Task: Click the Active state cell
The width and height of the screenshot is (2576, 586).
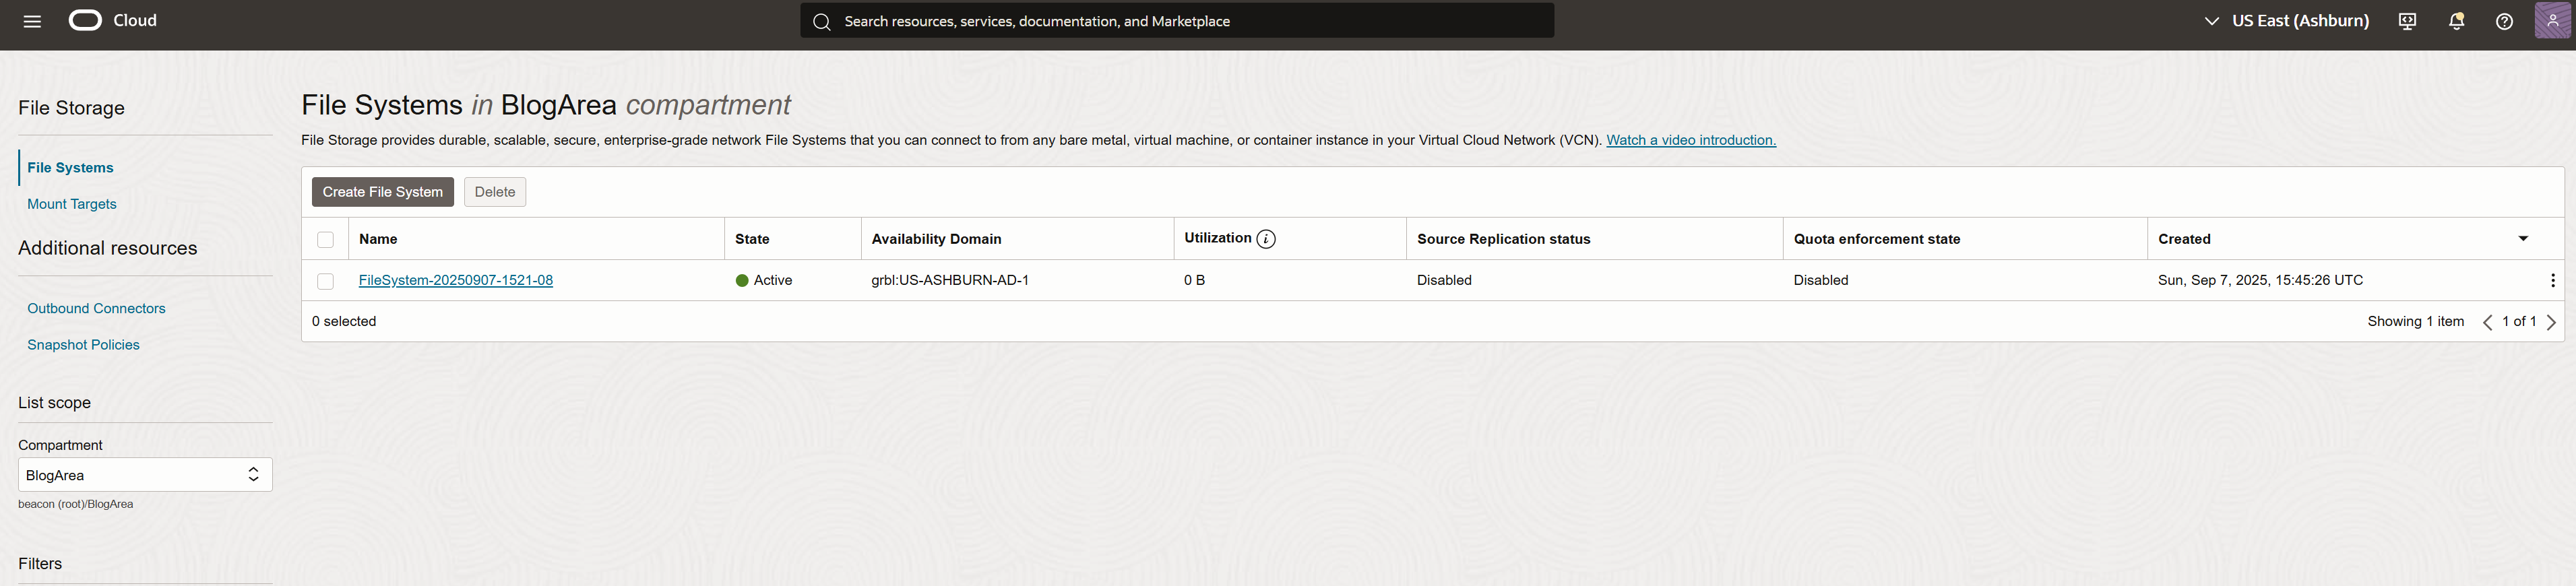Action: [764, 281]
